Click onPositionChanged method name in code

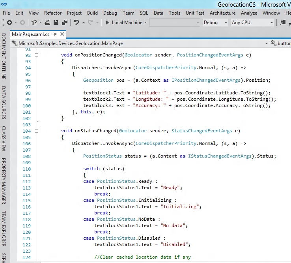tap(98, 55)
